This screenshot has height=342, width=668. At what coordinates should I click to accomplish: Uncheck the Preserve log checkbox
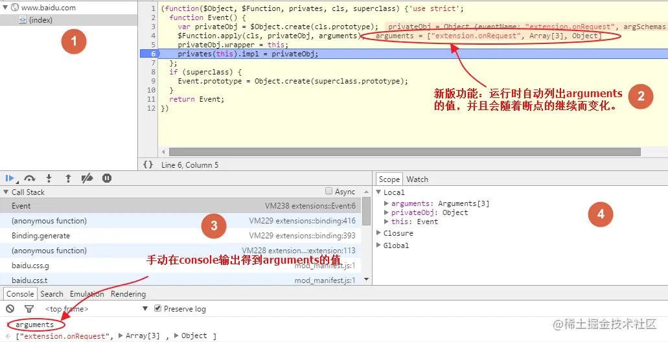click(x=157, y=308)
